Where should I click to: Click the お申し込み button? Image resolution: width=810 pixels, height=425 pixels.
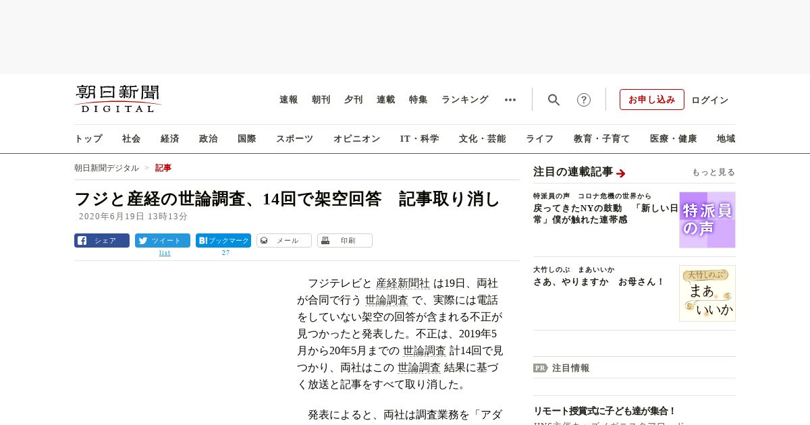click(652, 100)
